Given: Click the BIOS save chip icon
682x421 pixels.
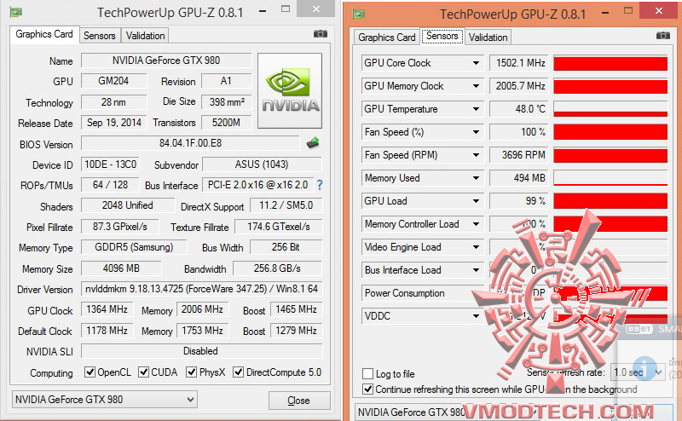Looking at the screenshot, I should [x=313, y=142].
